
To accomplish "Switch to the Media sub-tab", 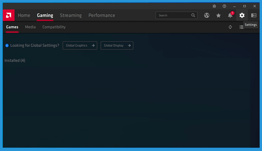I will tap(30, 27).
